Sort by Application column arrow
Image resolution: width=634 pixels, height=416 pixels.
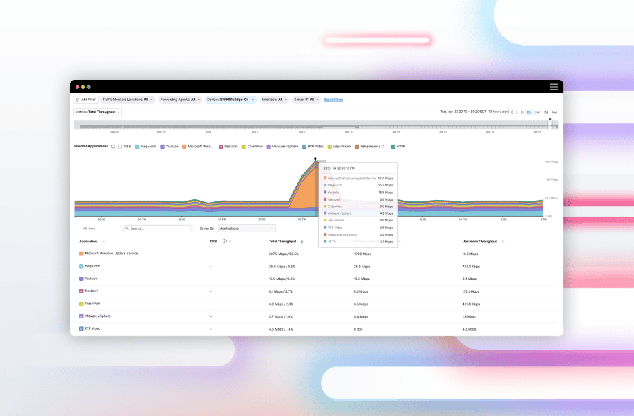tap(103, 241)
